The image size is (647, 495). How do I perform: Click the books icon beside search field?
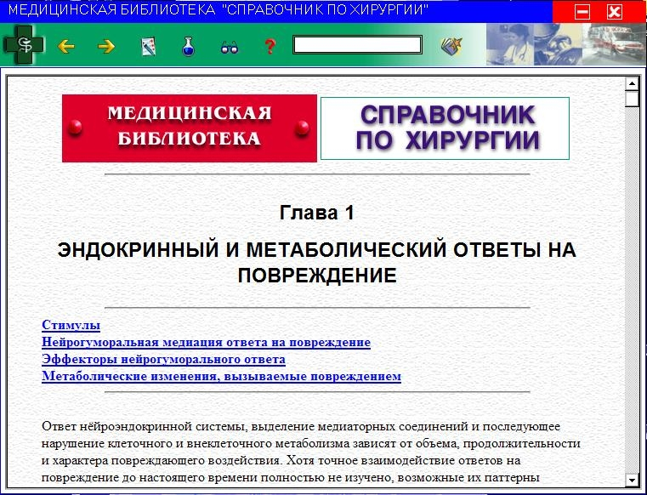click(451, 46)
